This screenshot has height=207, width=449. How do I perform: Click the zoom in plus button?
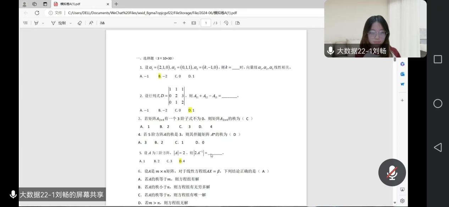[x=184, y=23]
